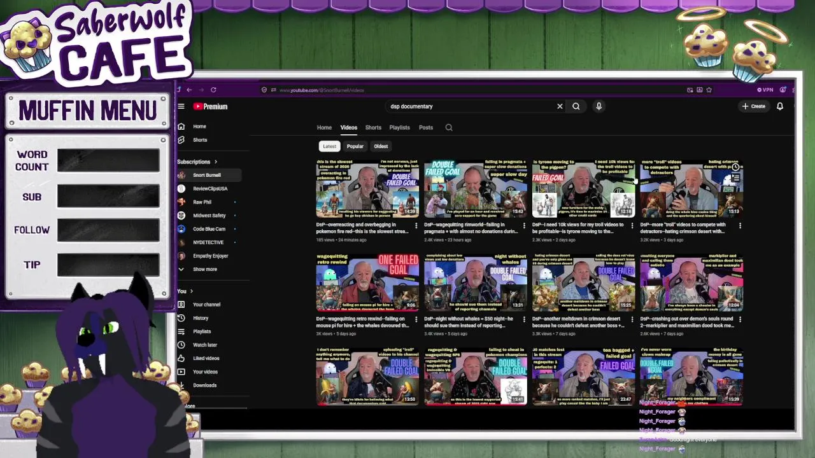This screenshot has height=458, width=815.
Task: Select the Videos tab
Action: pos(348,127)
